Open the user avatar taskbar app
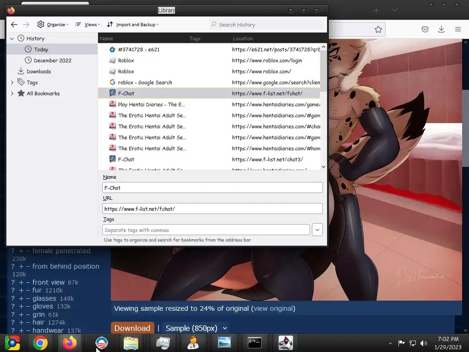The height and width of the screenshot is (352, 469). [x=193, y=343]
